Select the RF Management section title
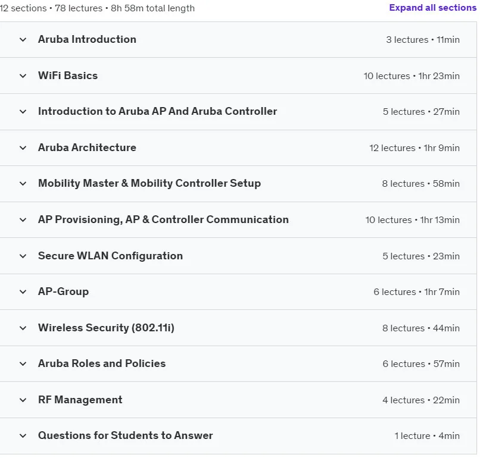The height and width of the screenshot is (458, 480). pos(80,400)
